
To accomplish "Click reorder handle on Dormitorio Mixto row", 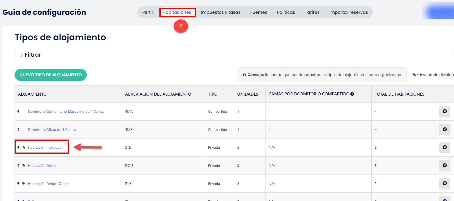I will (18, 129).
